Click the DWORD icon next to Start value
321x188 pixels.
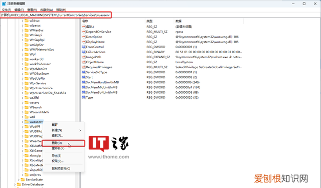84,77
